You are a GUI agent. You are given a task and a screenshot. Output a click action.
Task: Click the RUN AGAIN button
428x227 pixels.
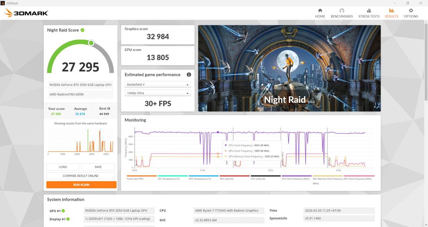point(81,185)
